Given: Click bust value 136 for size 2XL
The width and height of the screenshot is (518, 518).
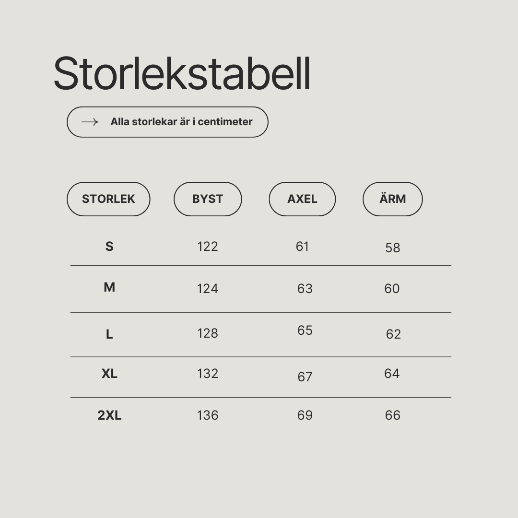Looking at the screenshot, I should [208, 415].
